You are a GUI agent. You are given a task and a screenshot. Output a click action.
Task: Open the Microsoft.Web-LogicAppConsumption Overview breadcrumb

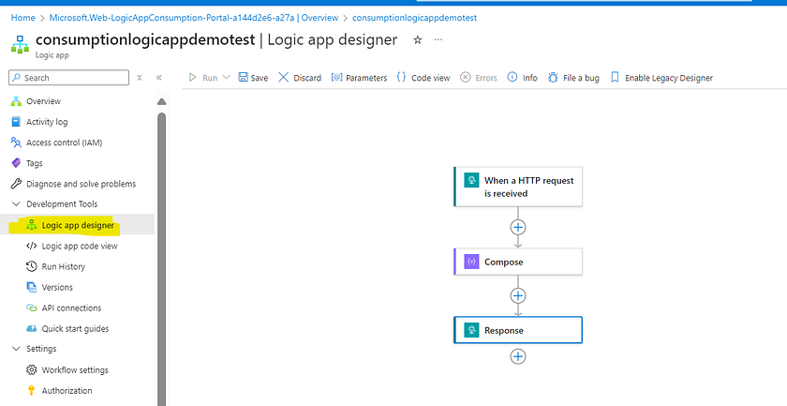[x=194, y=18]
